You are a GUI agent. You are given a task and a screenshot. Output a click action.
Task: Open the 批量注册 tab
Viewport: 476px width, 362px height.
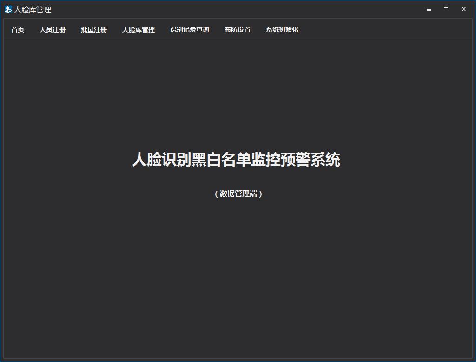(x=94, y=29)
